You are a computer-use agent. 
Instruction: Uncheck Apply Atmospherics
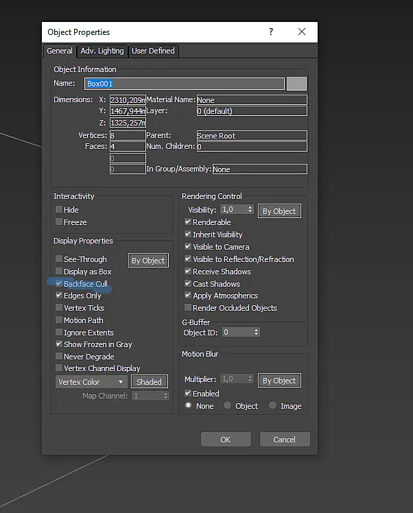[x=188, y=295]
